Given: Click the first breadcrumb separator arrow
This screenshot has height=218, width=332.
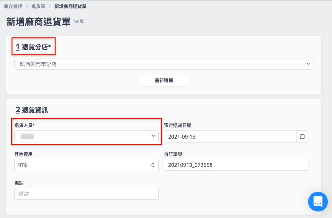Looking at the screenshot, I should click(27, 7).
